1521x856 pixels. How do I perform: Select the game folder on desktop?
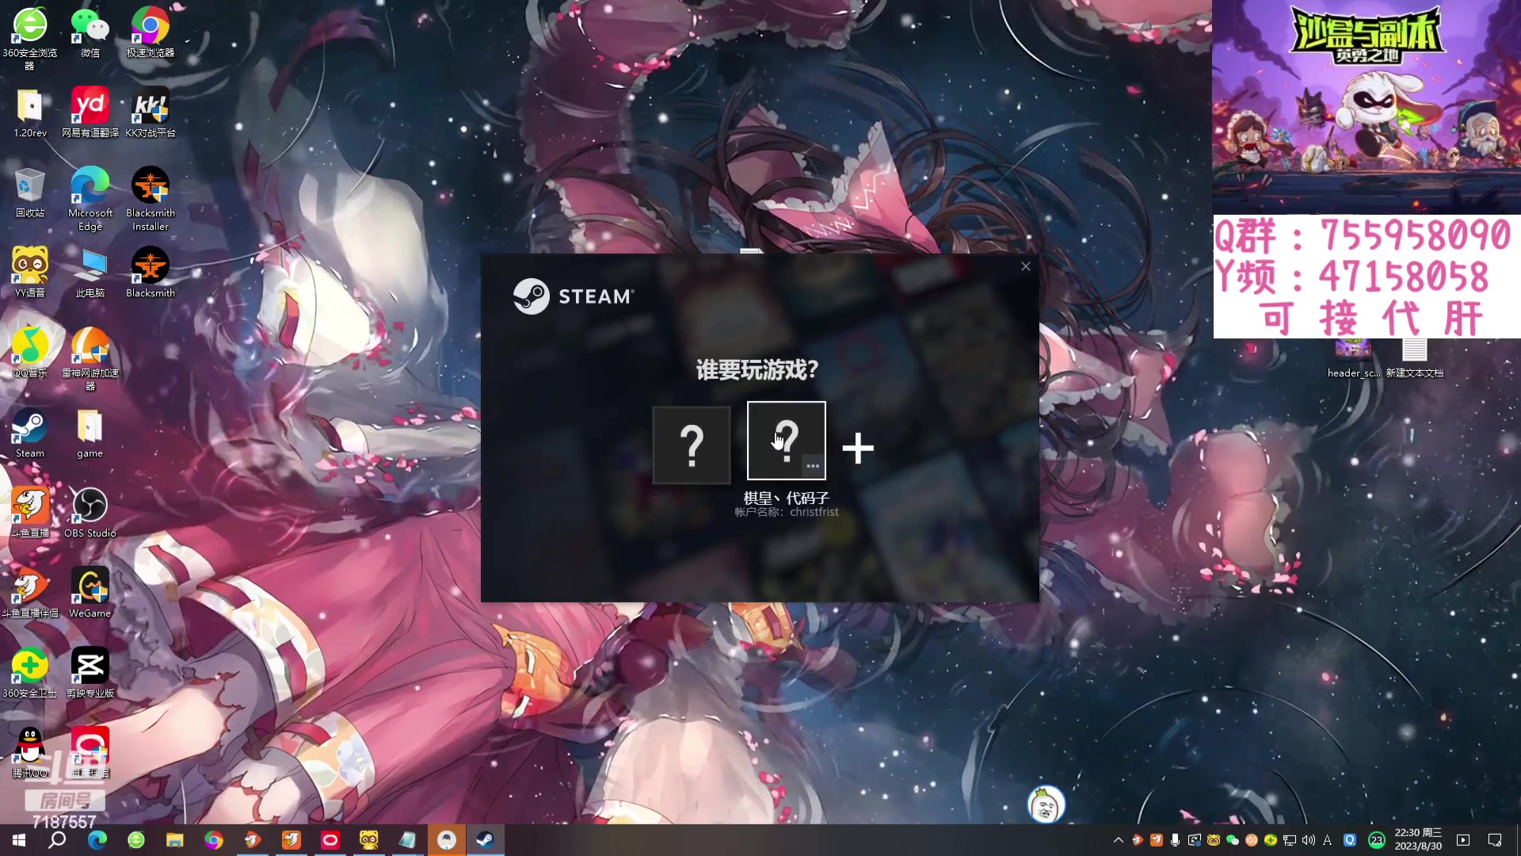coord(90,434)
